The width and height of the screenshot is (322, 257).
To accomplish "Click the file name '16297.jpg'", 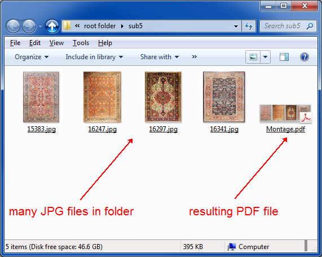I will [x=164, y=129].
